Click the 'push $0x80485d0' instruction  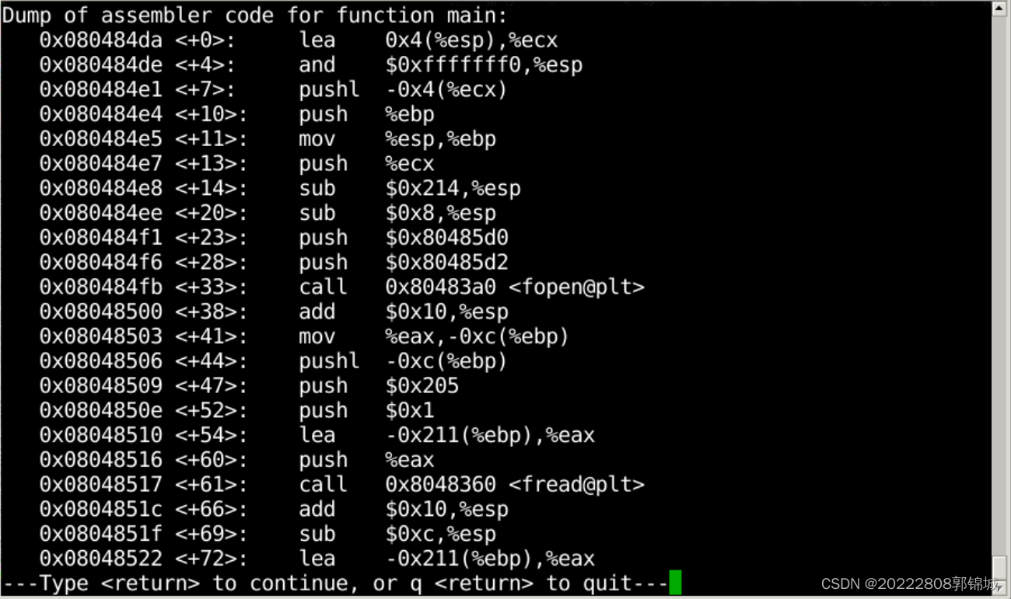[x=403, y=238]
